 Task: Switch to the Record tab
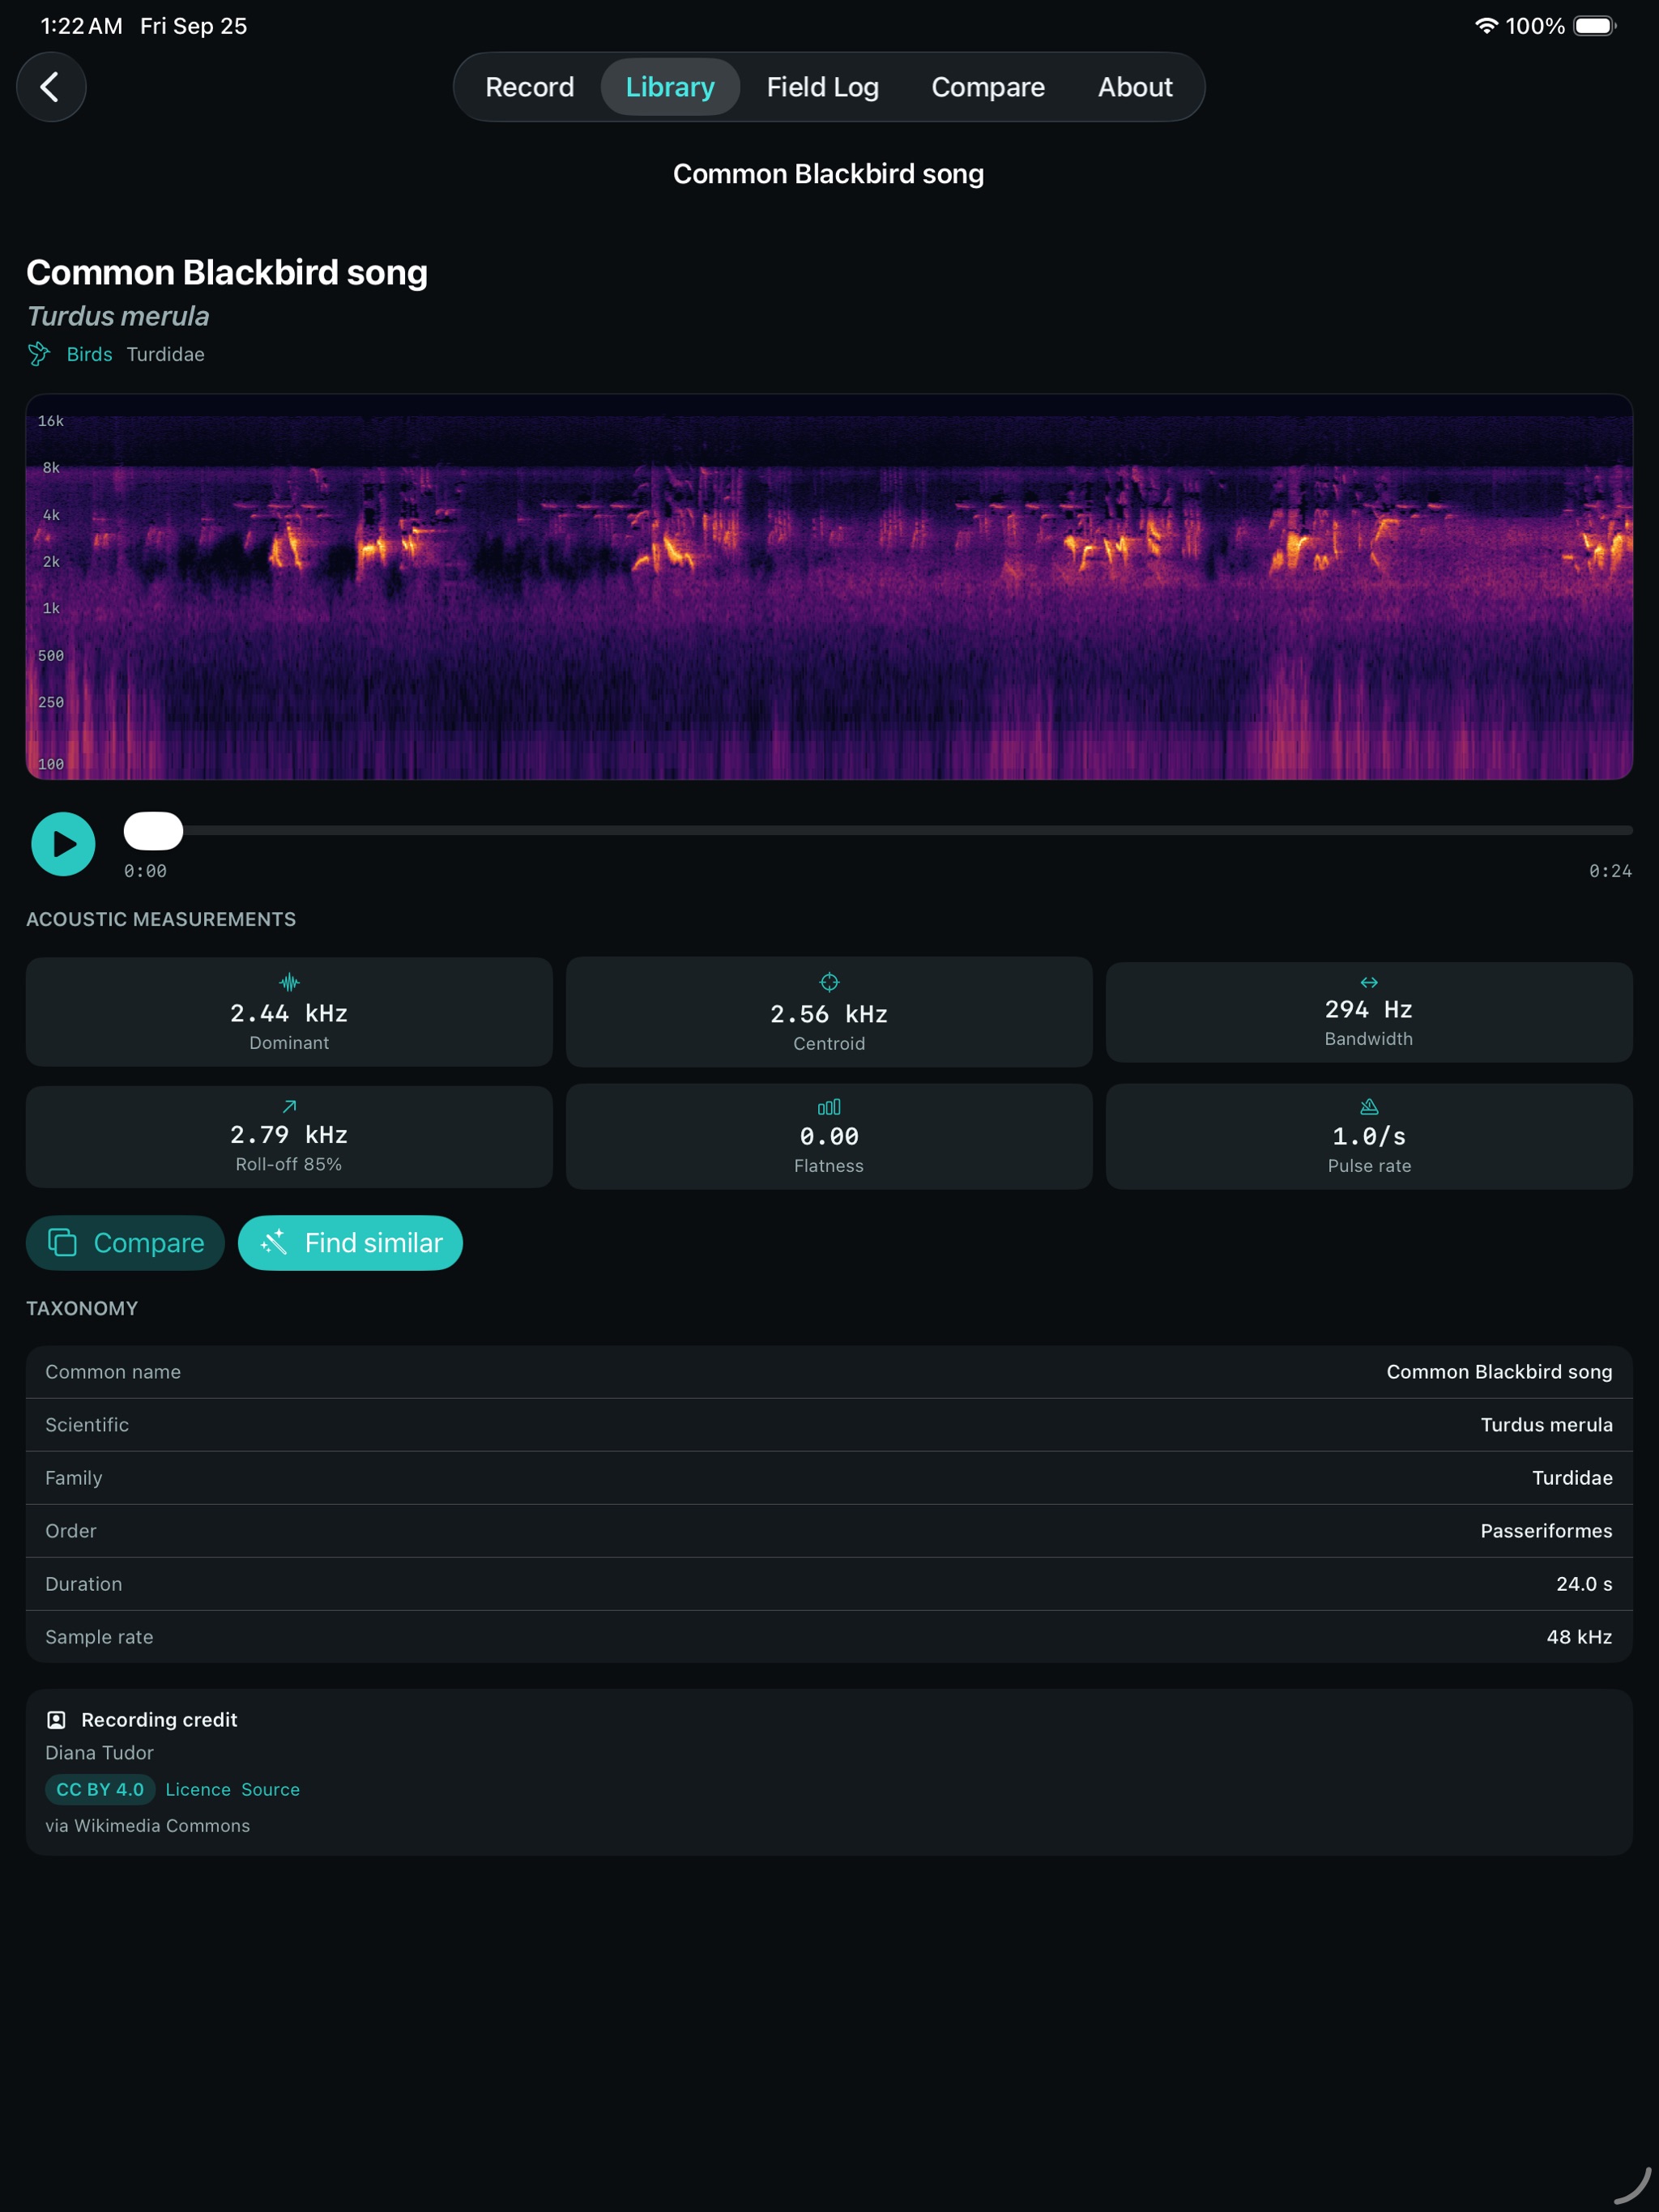[529, 87]
